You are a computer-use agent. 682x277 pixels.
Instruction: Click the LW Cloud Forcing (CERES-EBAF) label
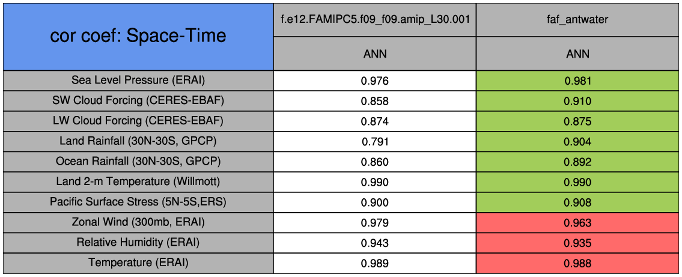coord(138,121)
